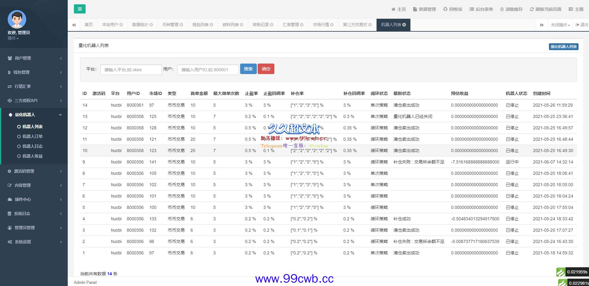Expand the 系统日志 sidebar menu

pos(34,214)
